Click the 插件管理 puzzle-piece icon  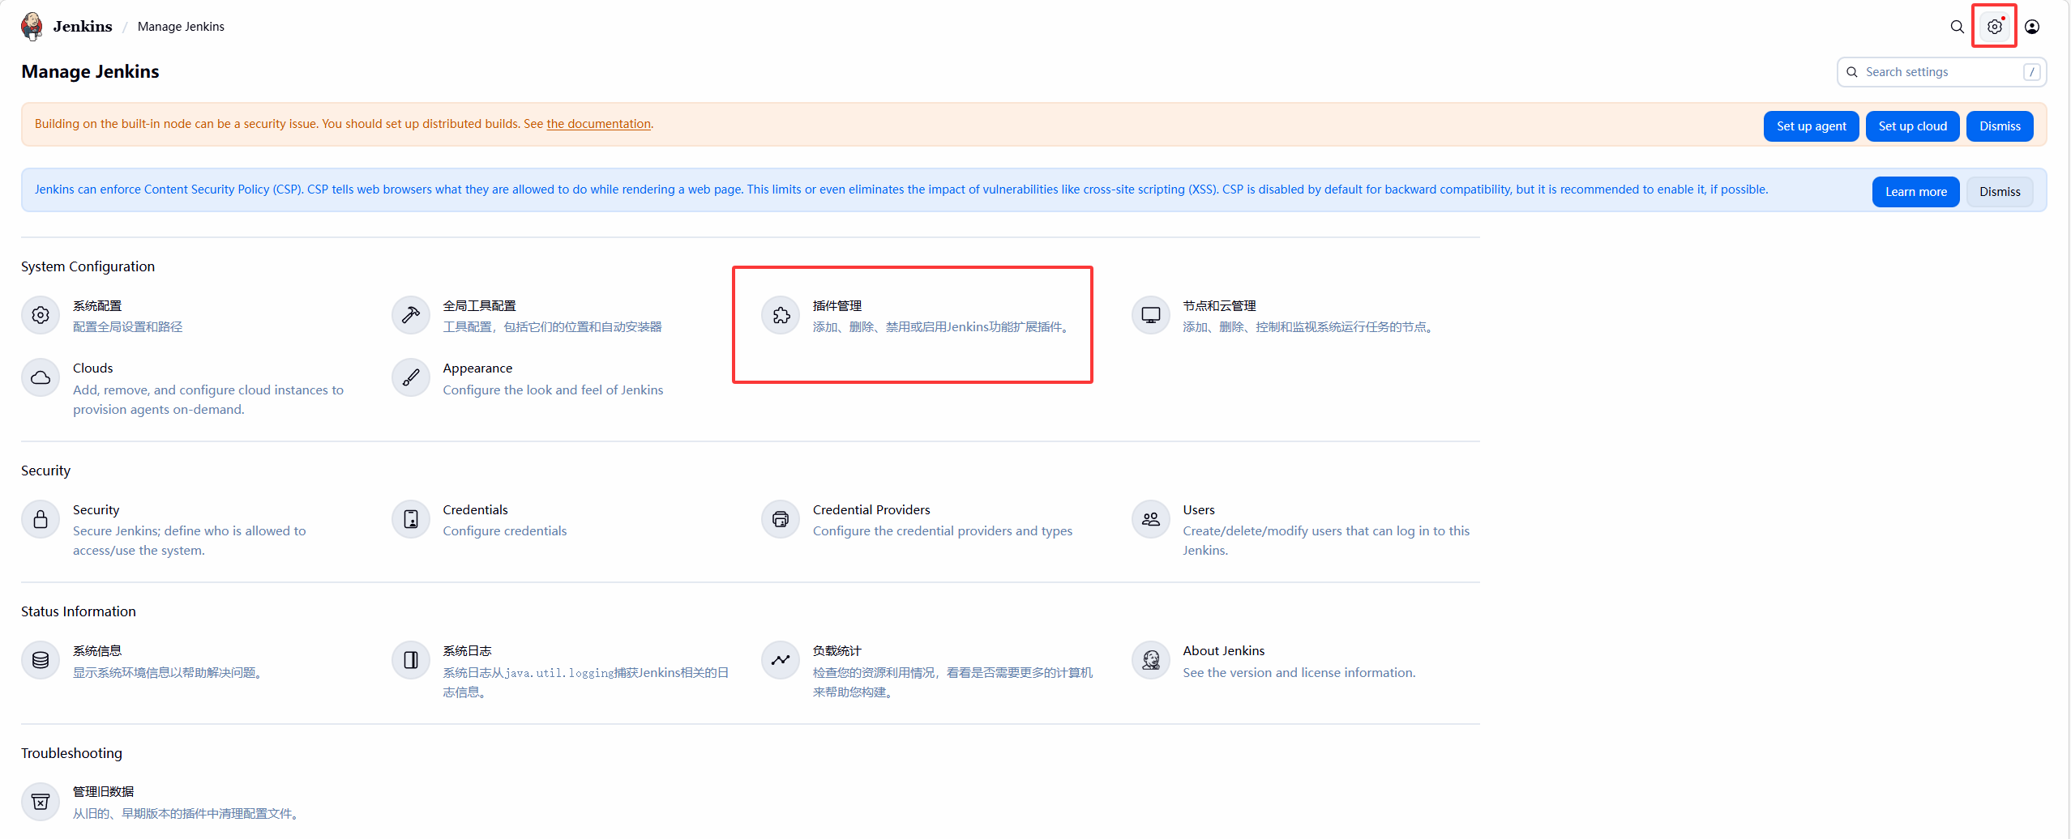click(x=781, y=315)
